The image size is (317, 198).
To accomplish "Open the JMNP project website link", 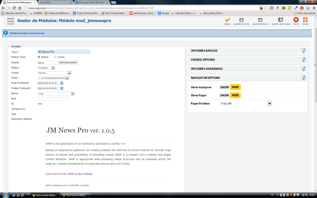I will (69, 174).
